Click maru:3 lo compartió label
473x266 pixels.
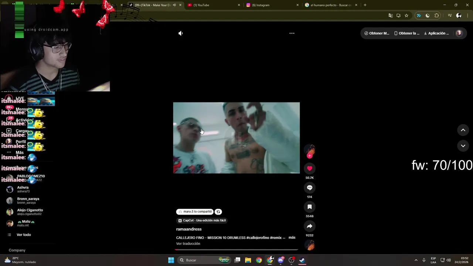195,212
